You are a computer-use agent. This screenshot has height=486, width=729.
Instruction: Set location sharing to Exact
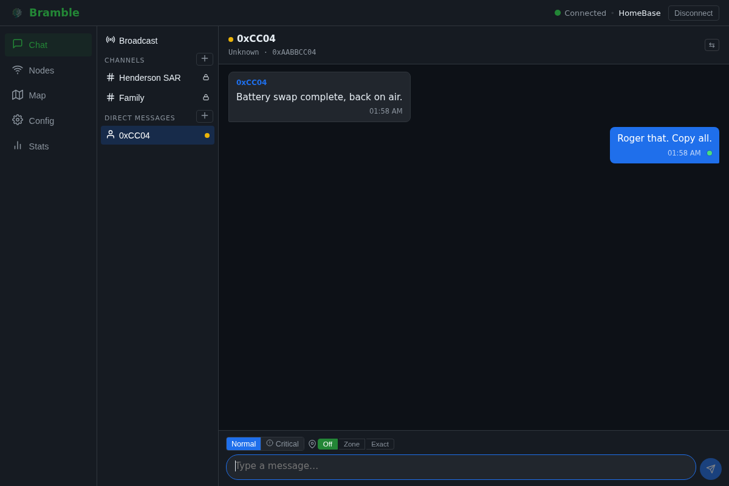coord(380,444)
